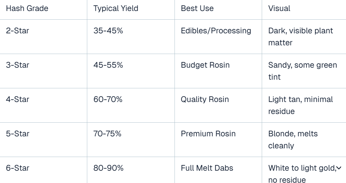Click the 'Blonde, melts cleanly' description
Screen dimensions: 346x183
pos(293,140)
